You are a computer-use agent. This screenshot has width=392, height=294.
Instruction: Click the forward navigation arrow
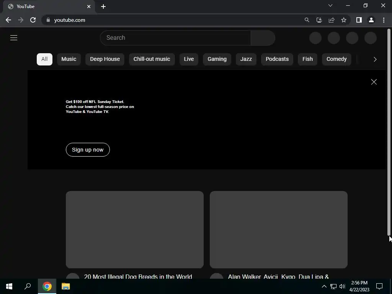click(21, 20)
